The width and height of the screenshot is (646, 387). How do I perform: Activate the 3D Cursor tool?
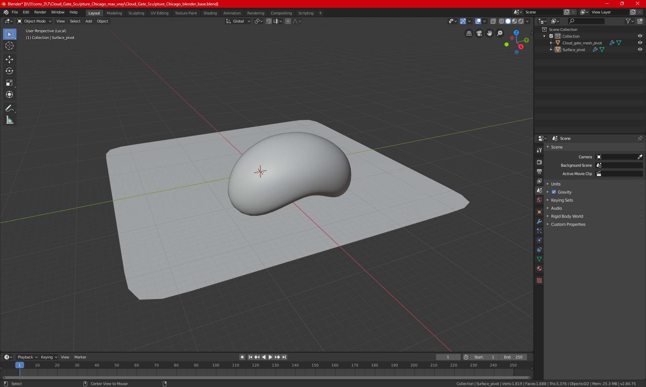tap(9, 46)
